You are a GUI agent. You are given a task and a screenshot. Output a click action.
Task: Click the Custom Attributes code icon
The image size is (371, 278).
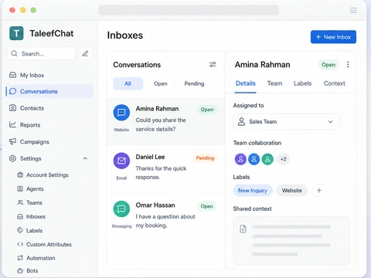coord(20,244)
